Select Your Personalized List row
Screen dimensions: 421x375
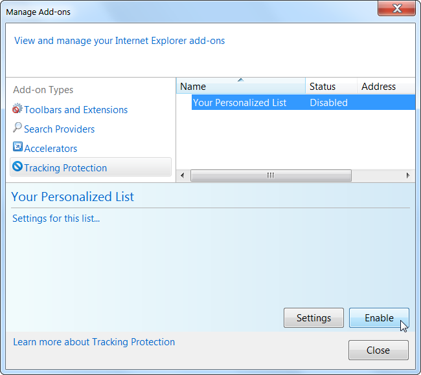pos(240,103)
